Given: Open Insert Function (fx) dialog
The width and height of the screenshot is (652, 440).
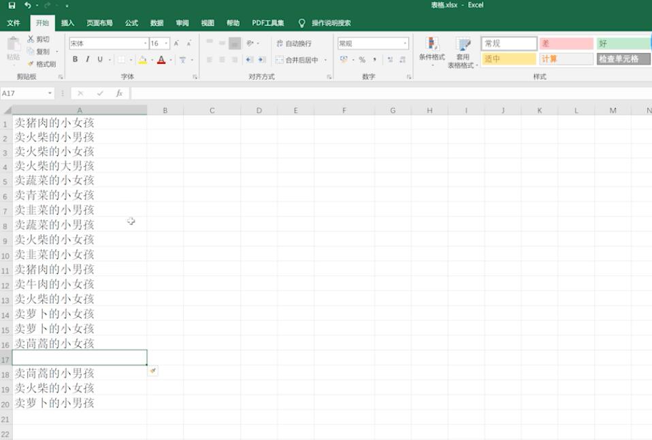Looking at the screenshot, I should tap(119, 93).
